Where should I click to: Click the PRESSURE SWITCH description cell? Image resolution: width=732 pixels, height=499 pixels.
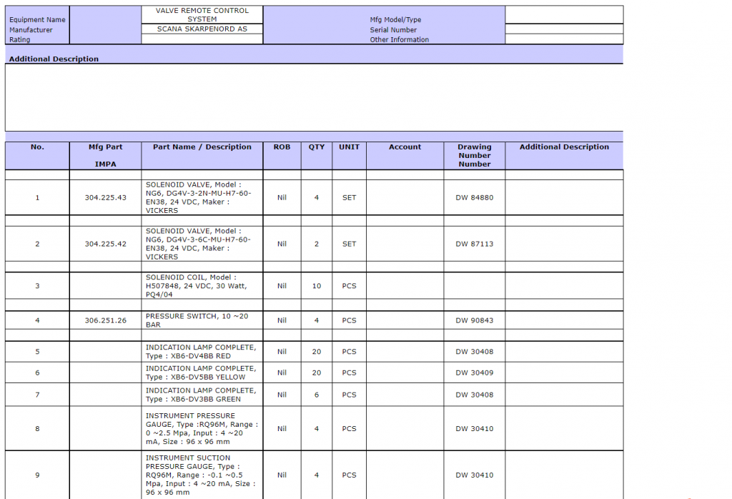(x=202, y=320)
